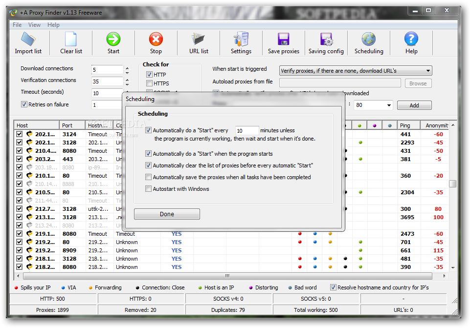Image resolution: width=471 pixels, height=328 pixels.
Task: Enable the HTTPS check box
Action: (149, 83)
